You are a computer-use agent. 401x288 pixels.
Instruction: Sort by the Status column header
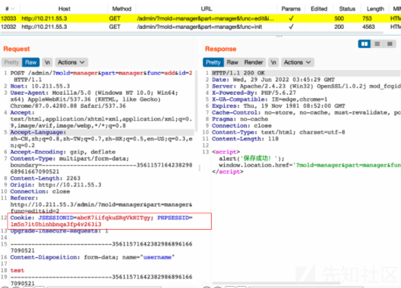pos(347,9)
